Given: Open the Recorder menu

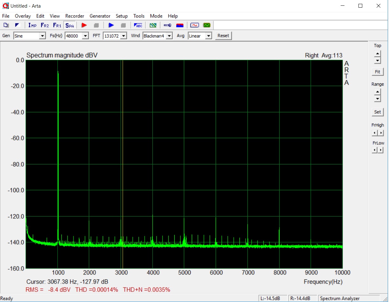Looking at the screenshot, I should [75, 16].
